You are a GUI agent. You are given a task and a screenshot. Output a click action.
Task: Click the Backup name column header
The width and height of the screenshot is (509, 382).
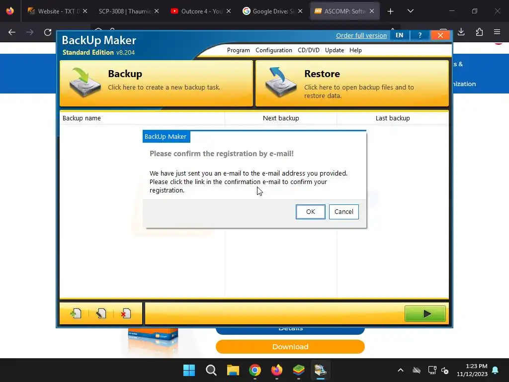click(142, 118)
